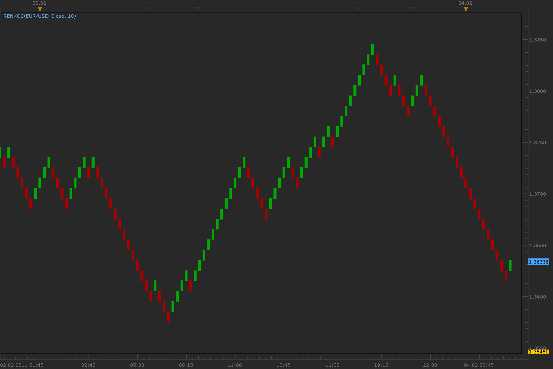553x369 pixels.
Task: Click the 04.02 00:45 time label
Action: coord(479,365)
